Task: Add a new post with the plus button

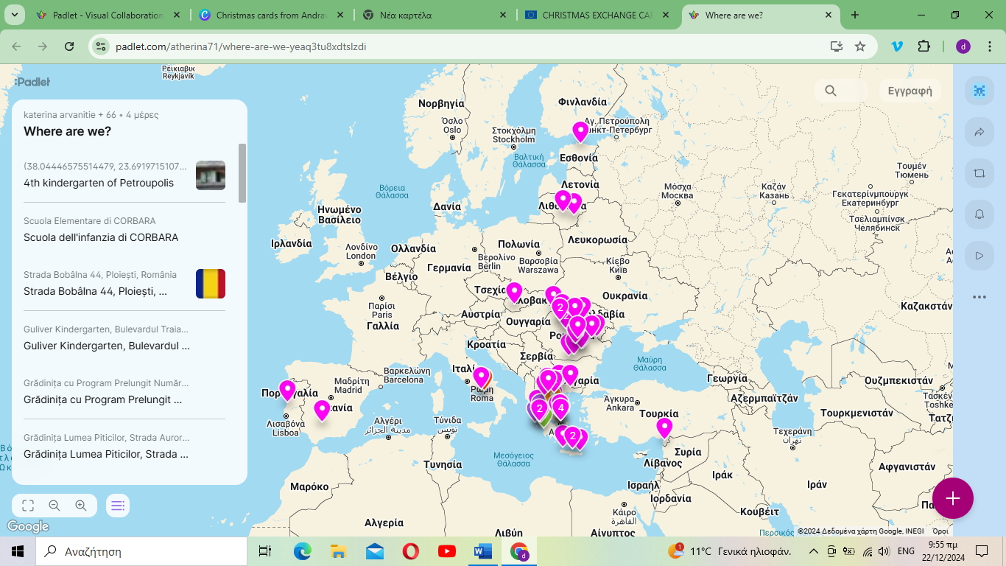Action: pos(952,498)
